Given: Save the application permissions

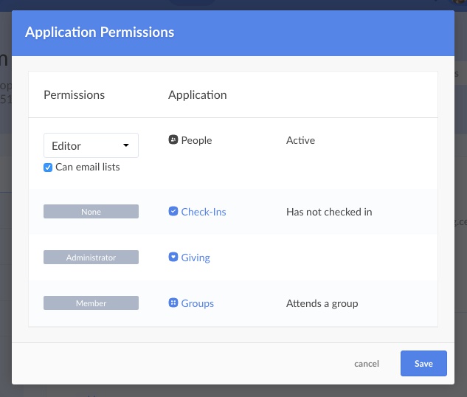Looking at the screenshot, I should coord(423,363).
